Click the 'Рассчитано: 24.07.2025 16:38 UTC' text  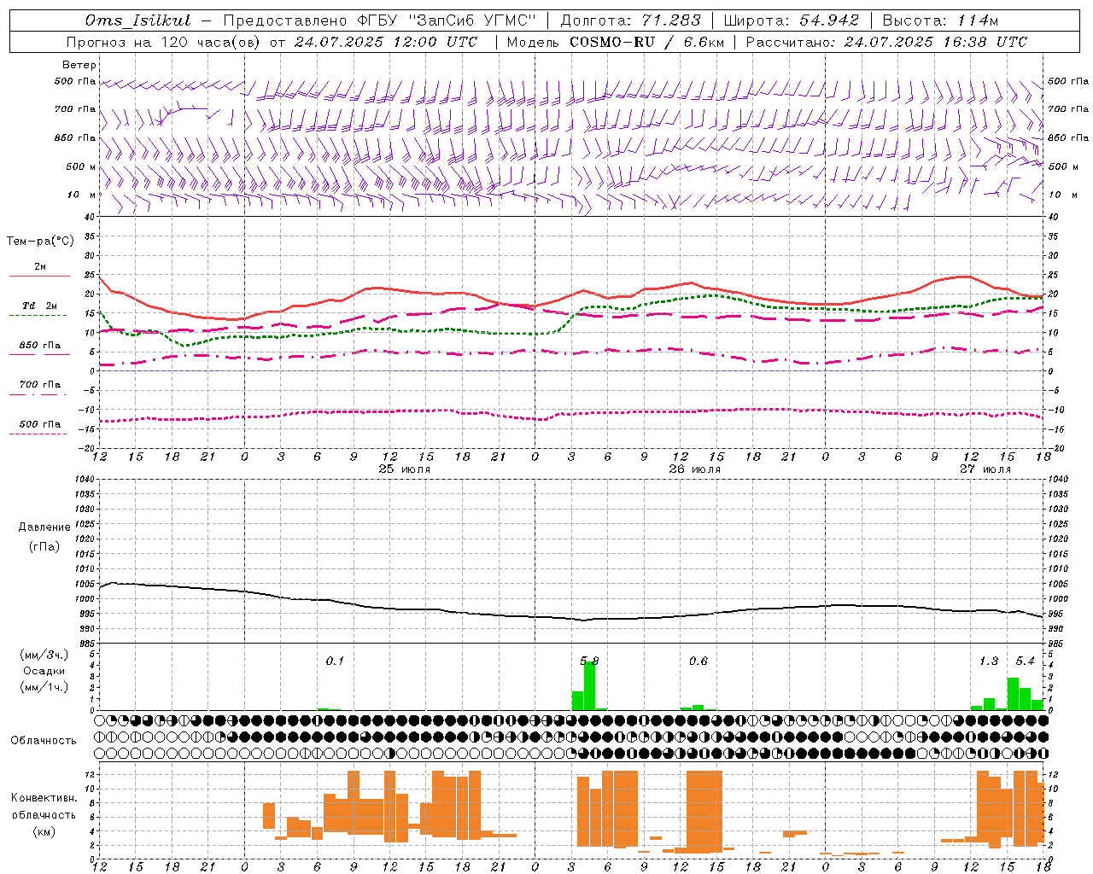[886, 42]
